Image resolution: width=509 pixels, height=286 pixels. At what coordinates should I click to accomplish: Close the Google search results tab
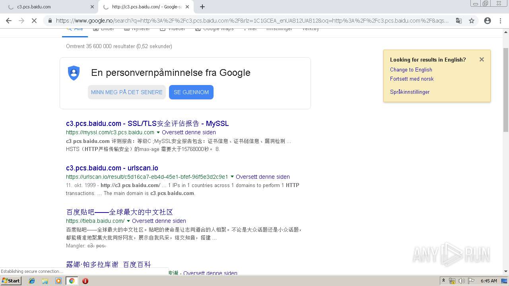pos(187,7)
